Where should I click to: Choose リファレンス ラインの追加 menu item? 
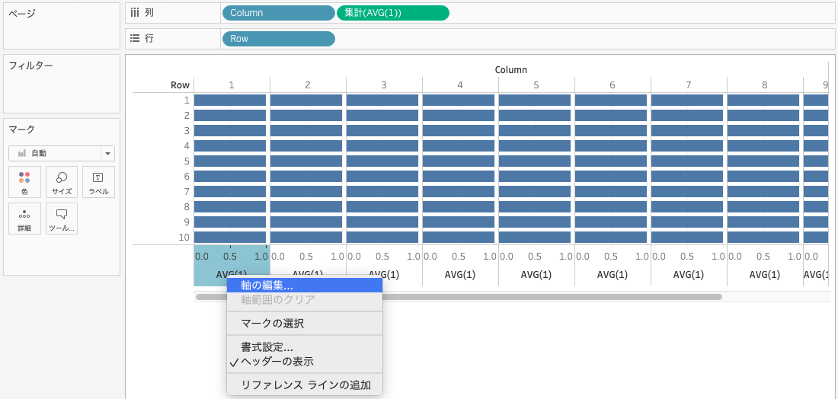coord(305,385)
